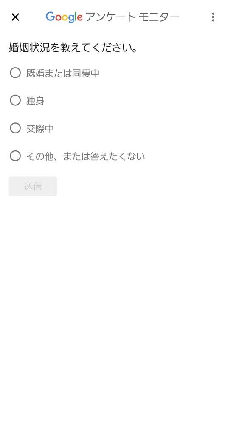Click the モニター word in the header
The width and height of the screenshot is (225, 425).
coord(159,17)
